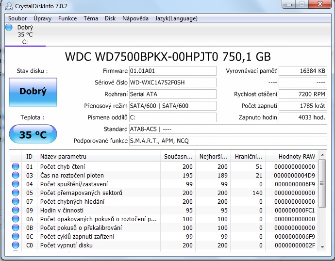This screenshot has height=261, width=335.
Task: Click status orb of attribute 0B
Action: coord(16,228)
